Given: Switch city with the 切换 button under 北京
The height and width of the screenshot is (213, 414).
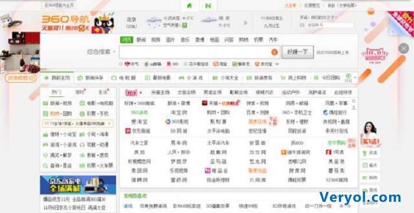Looking at the screenshot, I should click(131, 26).
